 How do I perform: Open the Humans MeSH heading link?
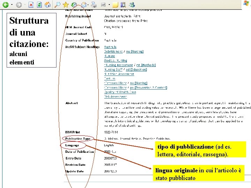coord(109,56)
